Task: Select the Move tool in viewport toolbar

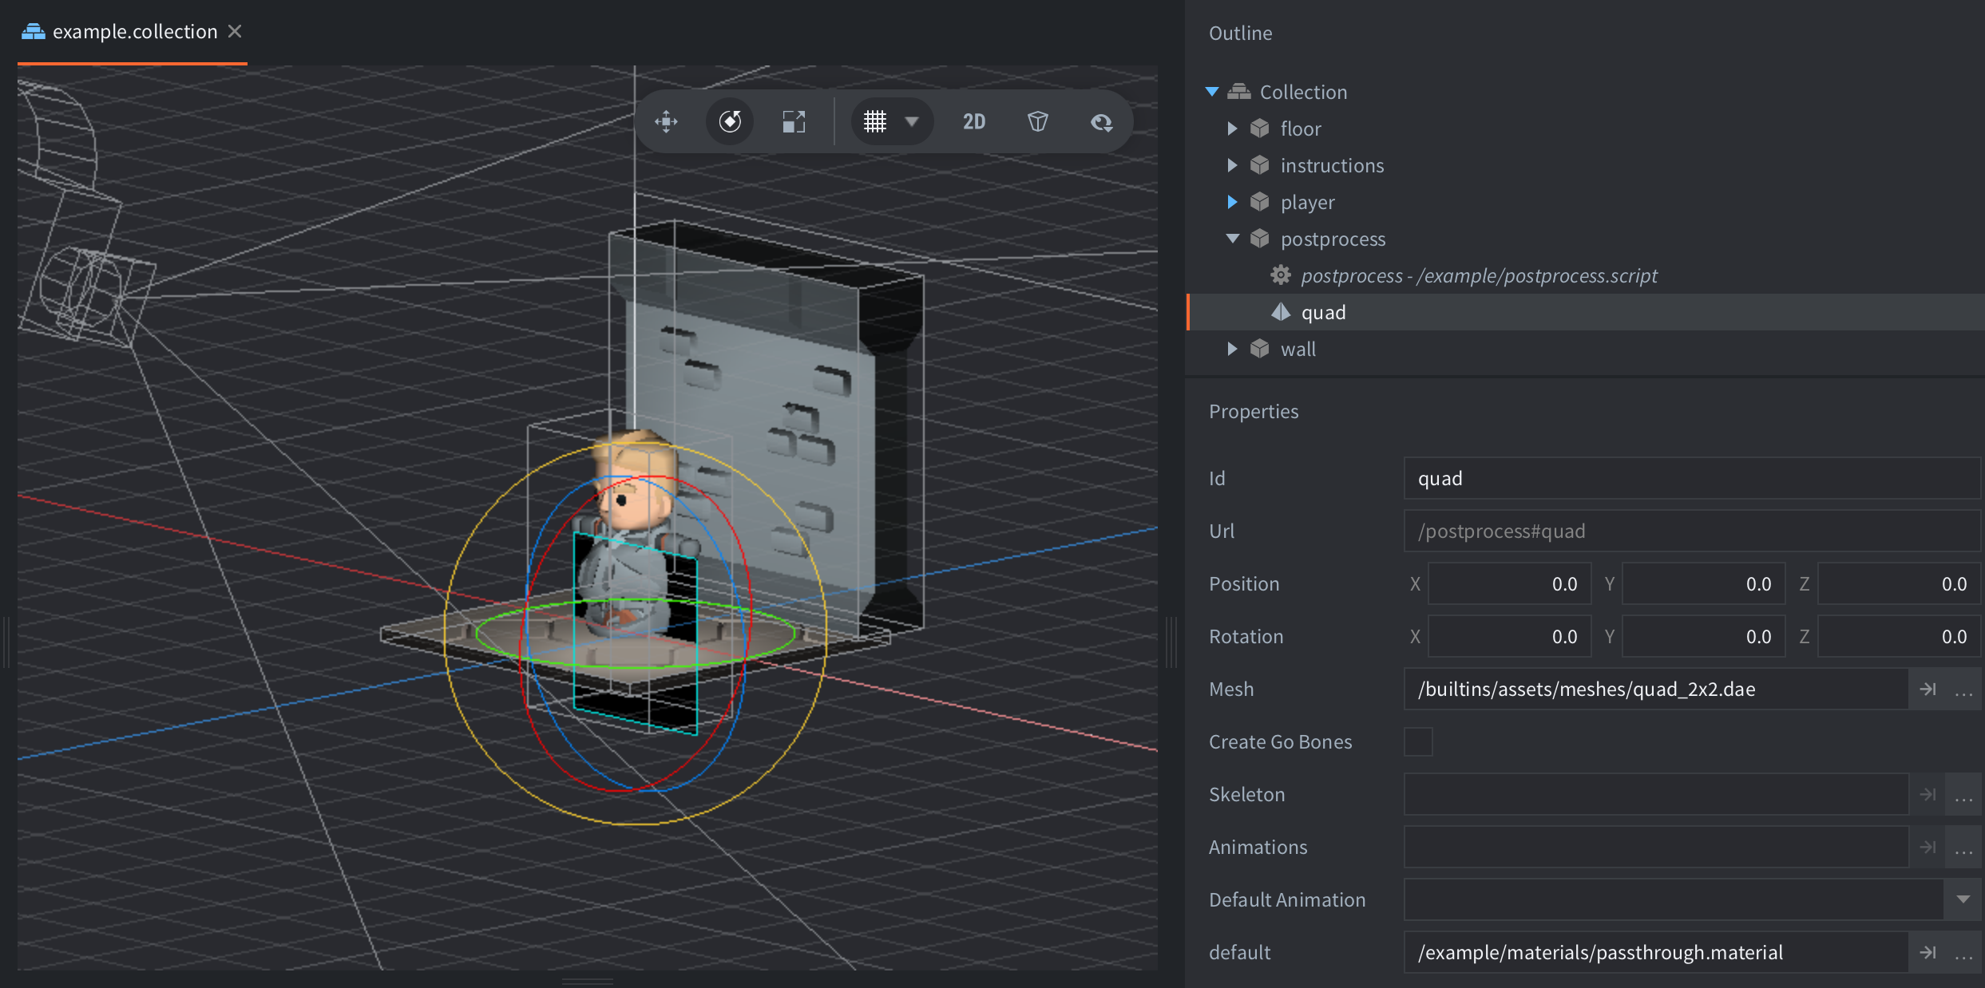Action: (x=666, y=121)
